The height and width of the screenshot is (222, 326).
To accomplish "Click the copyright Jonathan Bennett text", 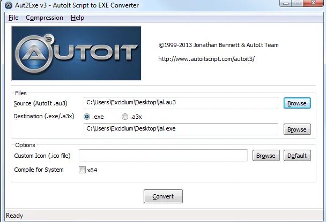I will (x=219, y=45).
